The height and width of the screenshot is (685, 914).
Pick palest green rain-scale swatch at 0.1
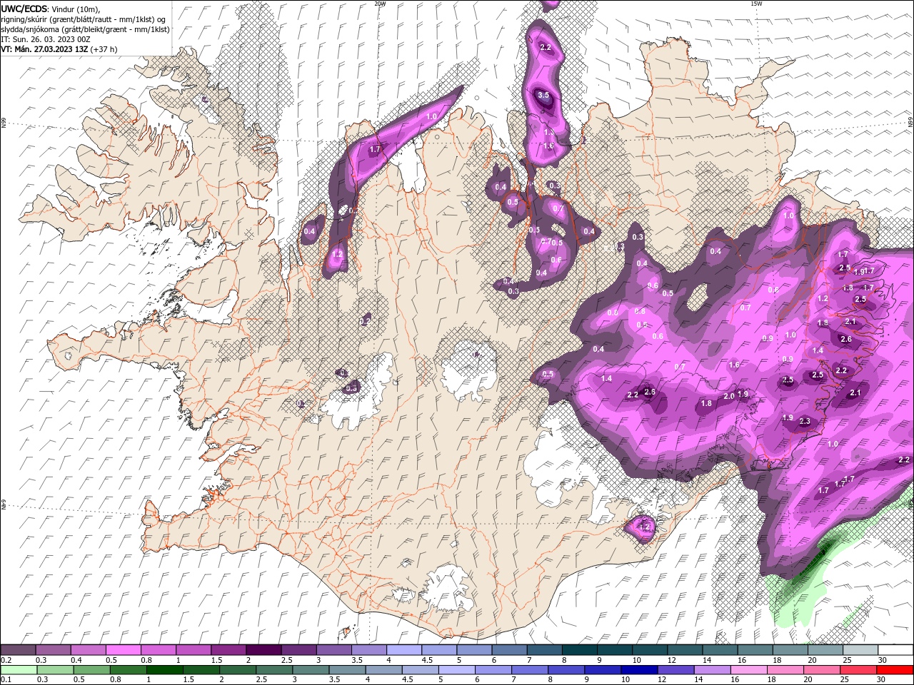coord(19,670)
